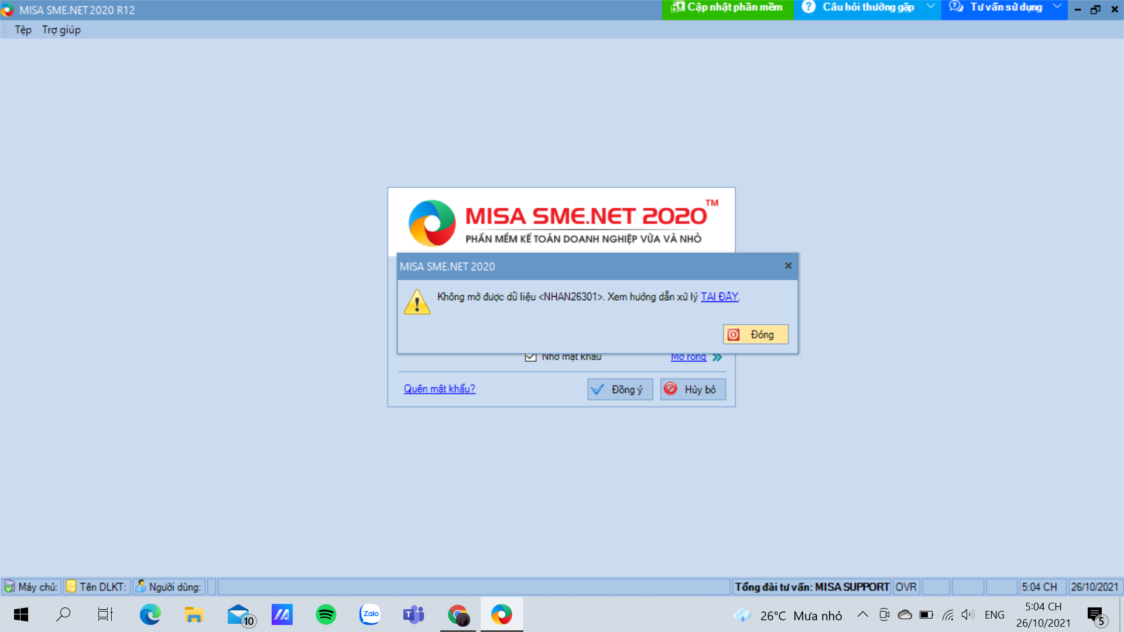Toggle the Nhớ mật khẩu checkbox
The width and height of the screenshot is (1124, 632).
coord(530,357)
